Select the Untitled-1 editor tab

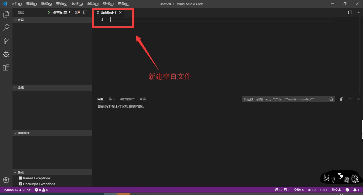(108, 12)
